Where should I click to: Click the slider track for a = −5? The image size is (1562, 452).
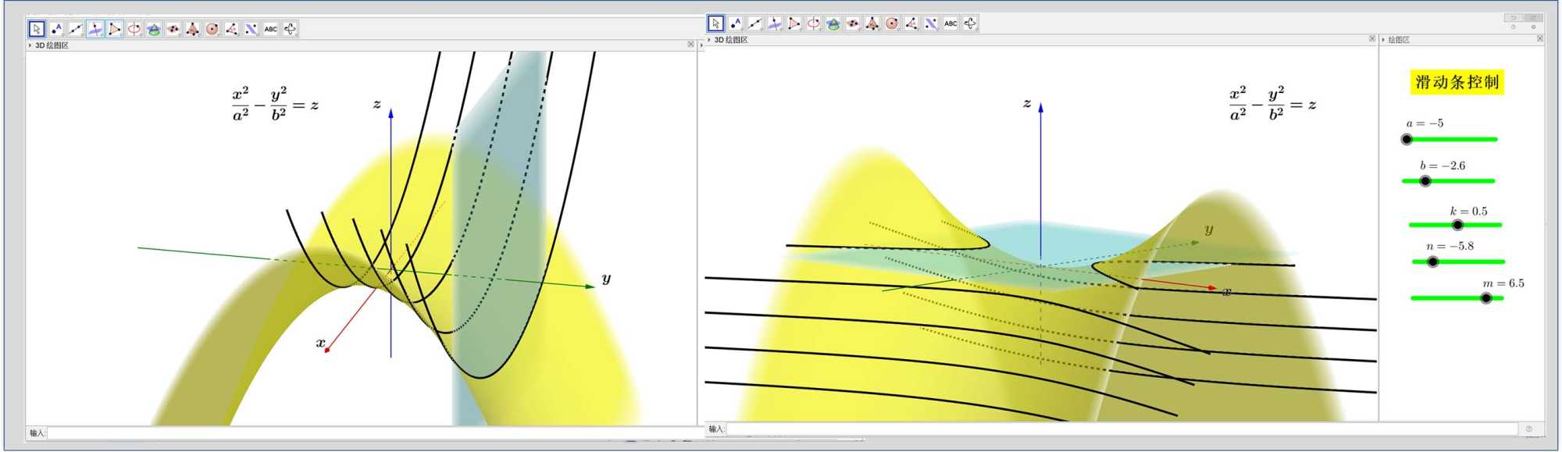tap(1453, 139)
